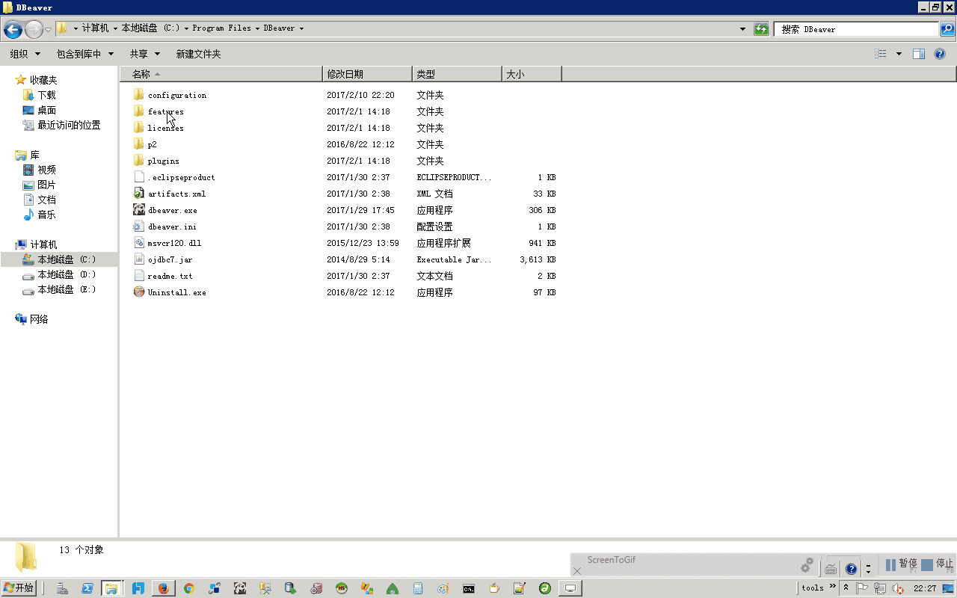957x598 pixels.
Task: Click 新建文件夹 to create a folder
Action: click(198, 54)
